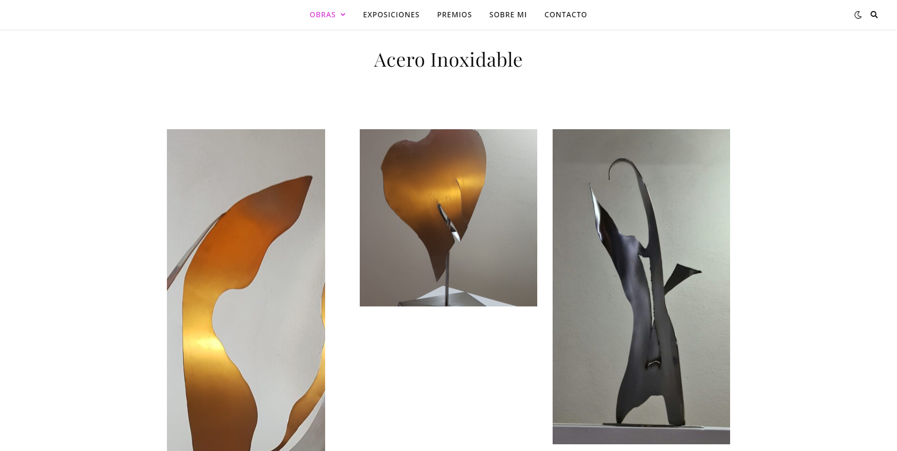
Task: Open the OBRAS menu item
Action: click(322, 15)
